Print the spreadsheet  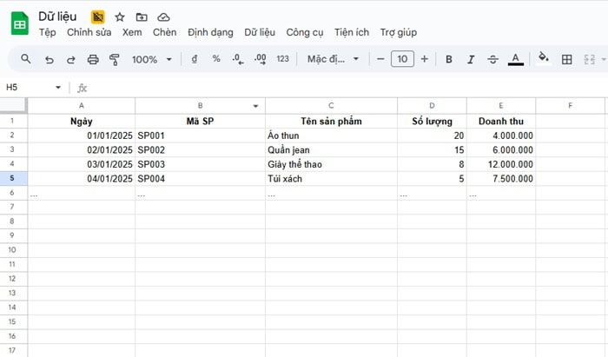pos(93,59)
